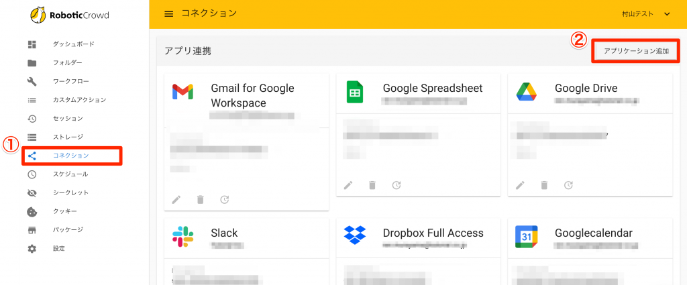Click the パッケージ store icon
This screenshot has height=285, width=687.
pos(32,230)
